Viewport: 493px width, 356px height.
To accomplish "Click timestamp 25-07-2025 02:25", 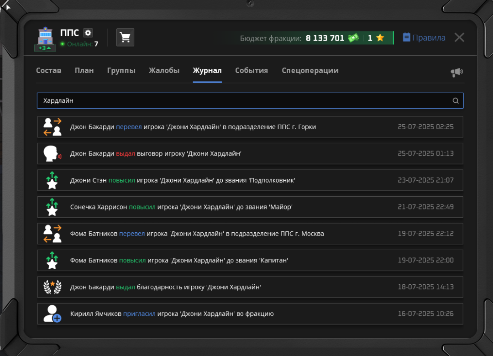I will coord(426,127).
